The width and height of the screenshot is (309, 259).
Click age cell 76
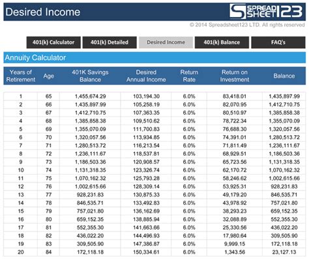coord(48,187)
